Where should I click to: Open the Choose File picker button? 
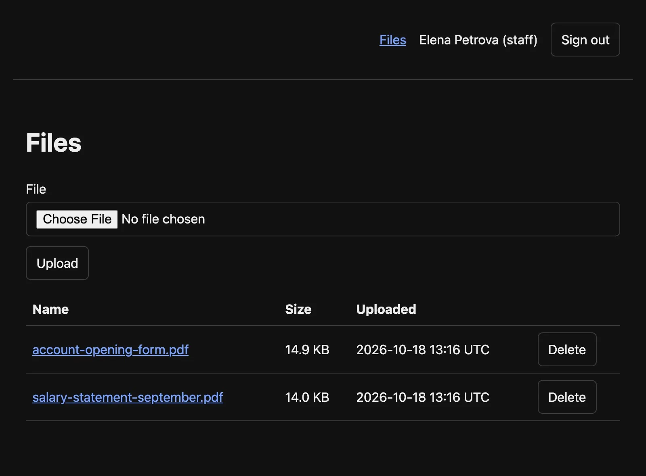point(77,219)
